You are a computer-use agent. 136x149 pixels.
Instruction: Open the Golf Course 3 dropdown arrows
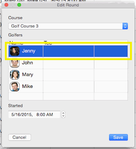click(125, 26)
